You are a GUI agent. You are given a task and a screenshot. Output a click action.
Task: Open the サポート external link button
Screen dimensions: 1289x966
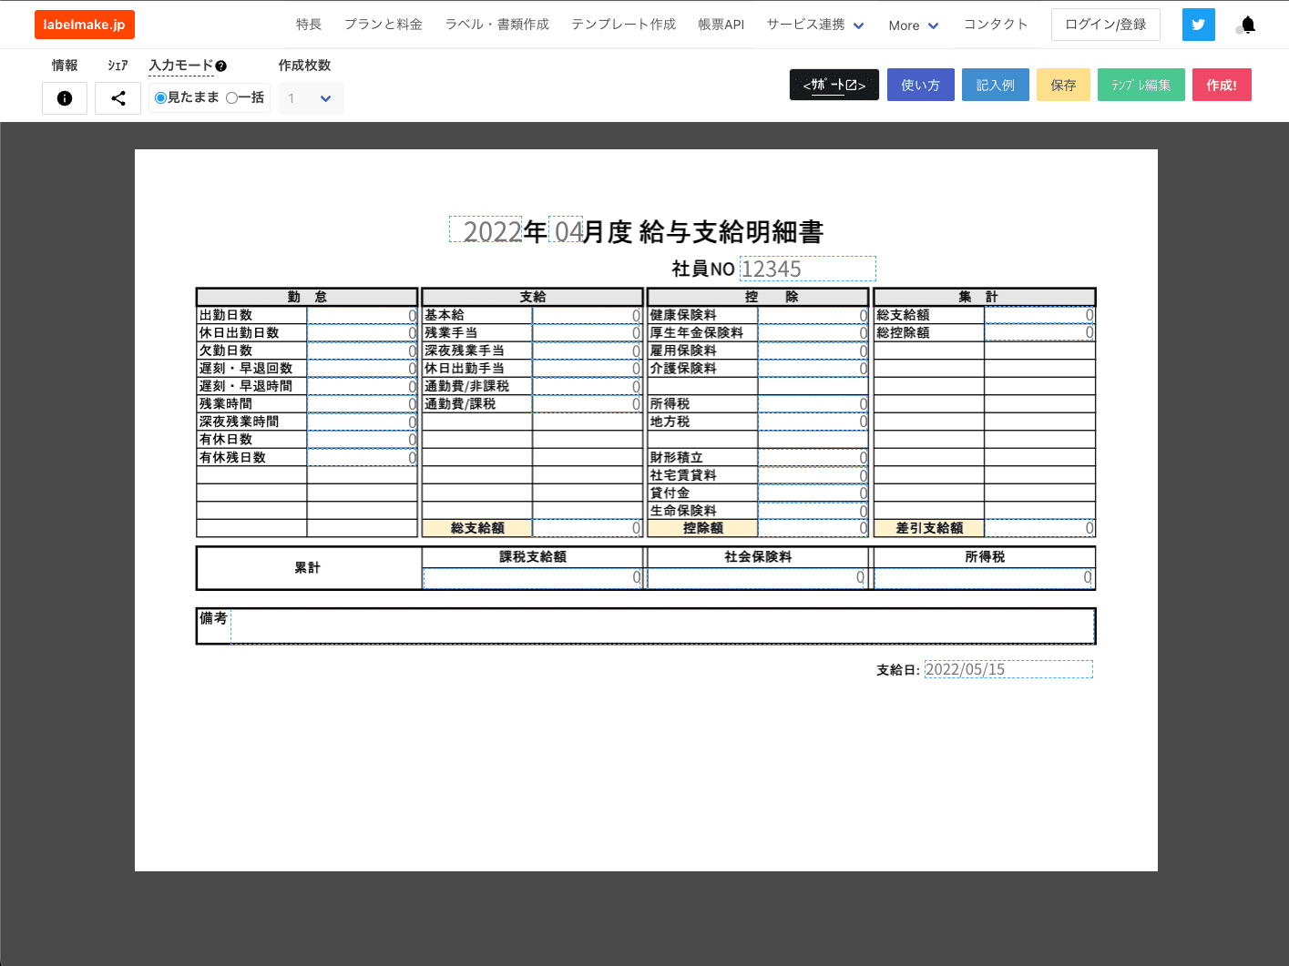[834, 85]
